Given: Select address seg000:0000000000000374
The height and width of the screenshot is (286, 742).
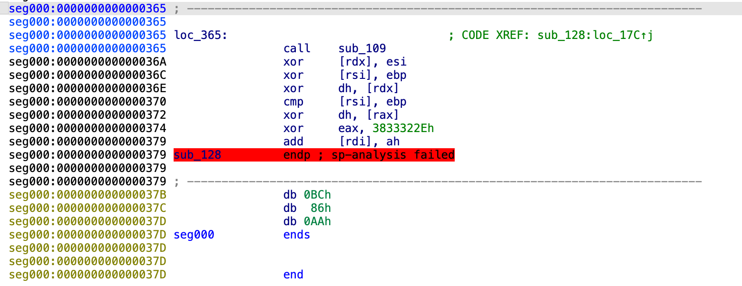Looking at the screenshot, I should (88, 128).
